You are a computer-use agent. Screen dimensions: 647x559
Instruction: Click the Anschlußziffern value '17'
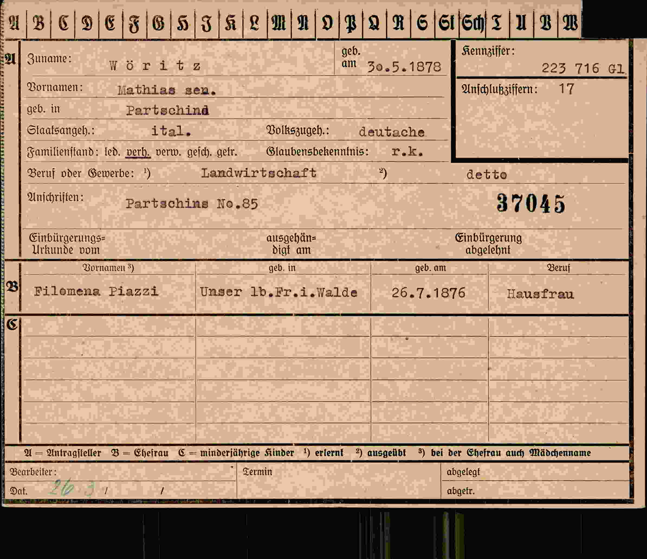click(566, 89)
